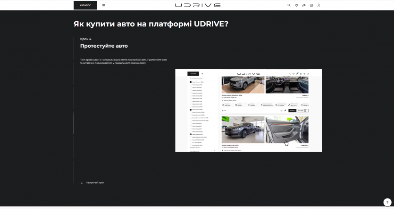Click the UDRIVE platform preview image
The height and width of the screenshot is (209, 394).
(248, 110)
